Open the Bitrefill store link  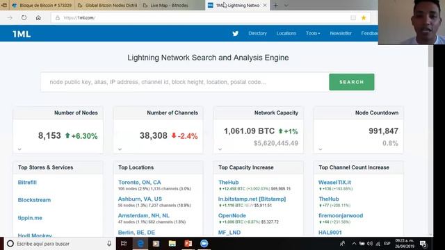coord(27,182)
